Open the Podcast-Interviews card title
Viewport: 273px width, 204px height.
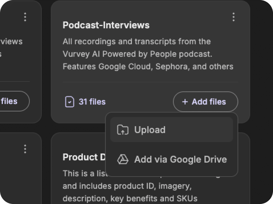tap(106, 25)
